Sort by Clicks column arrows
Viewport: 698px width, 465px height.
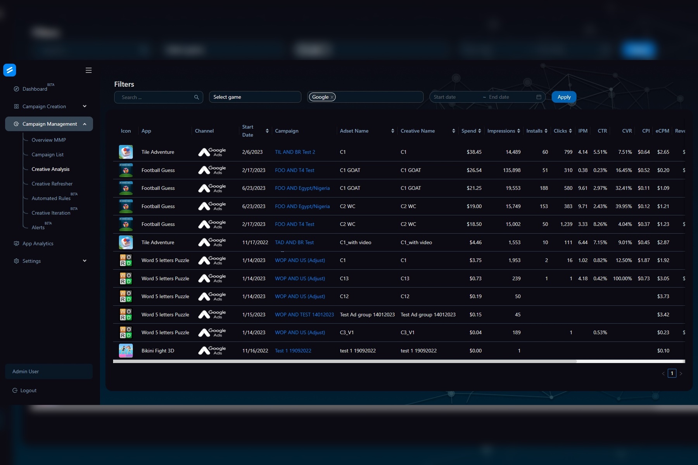point(570,131)
